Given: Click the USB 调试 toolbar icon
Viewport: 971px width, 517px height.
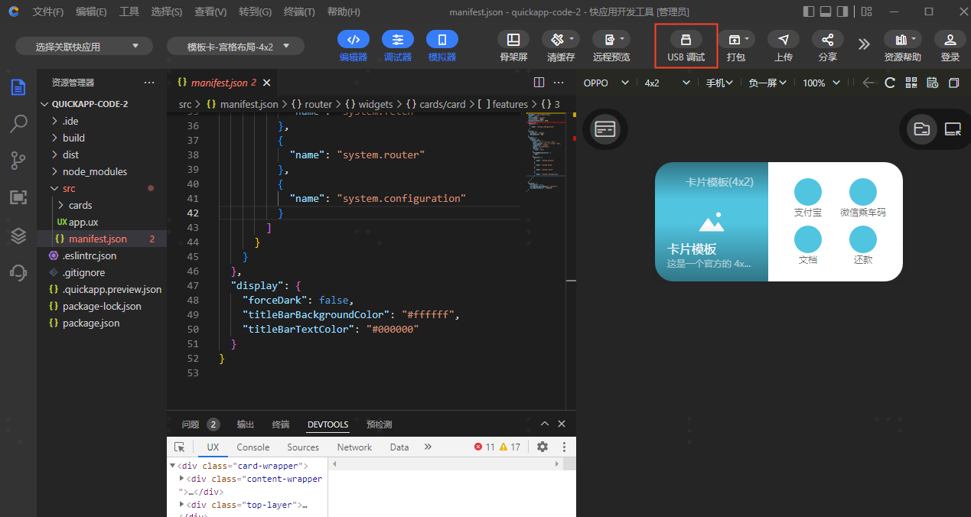Looking at the screenshot, I should point(686,40).
